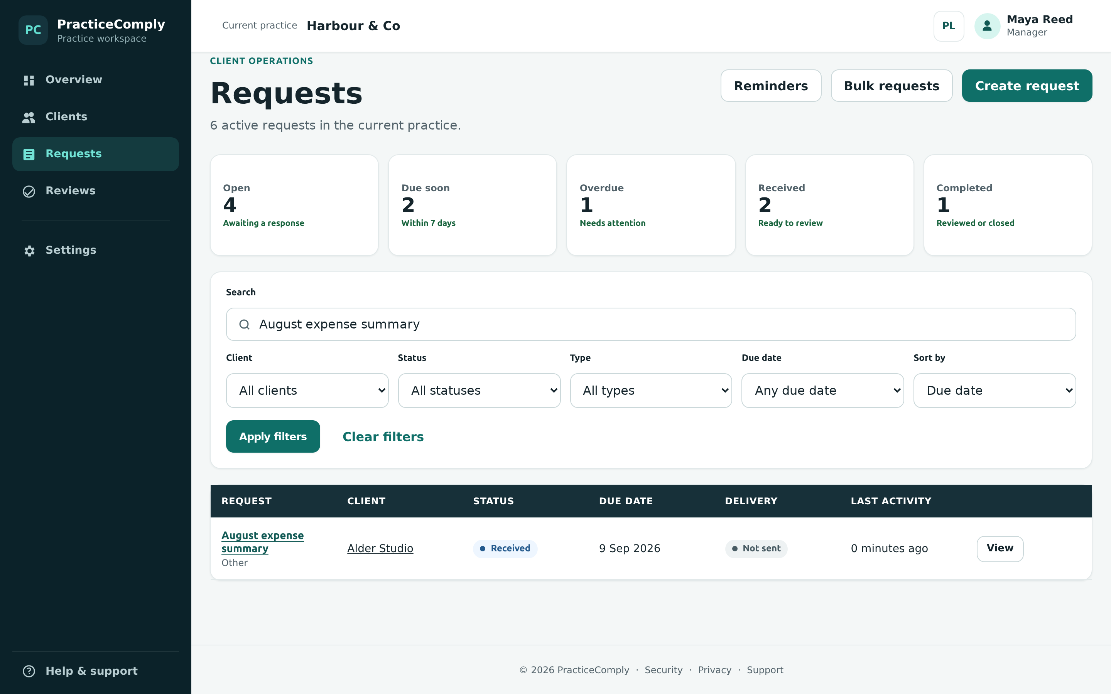The width and height of the screenshot is (1111, 694).
Task: Click the Clients people icon
Action: pos(29,118)
